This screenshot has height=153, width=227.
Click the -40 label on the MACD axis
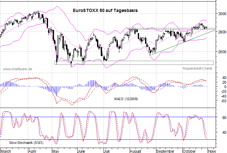(x=224, y=96)
